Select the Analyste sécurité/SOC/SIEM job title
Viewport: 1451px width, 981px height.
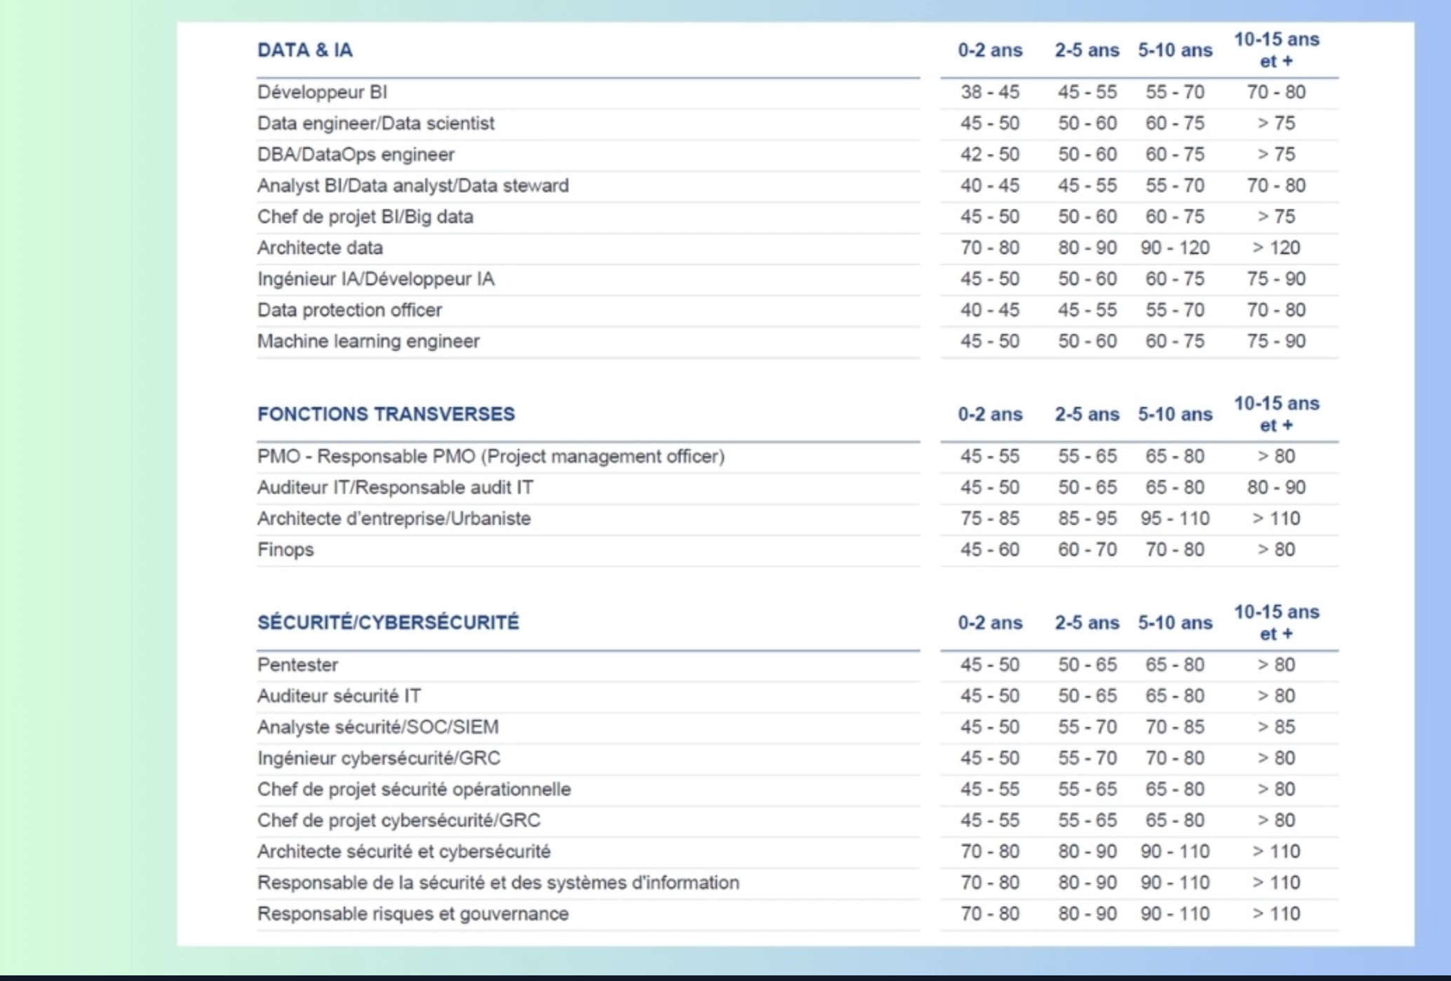click(377, 727)
